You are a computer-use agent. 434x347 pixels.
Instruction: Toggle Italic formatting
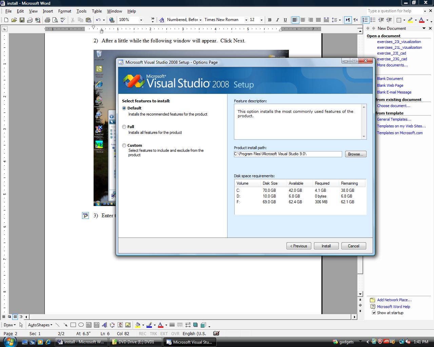[x=277, y=20]
